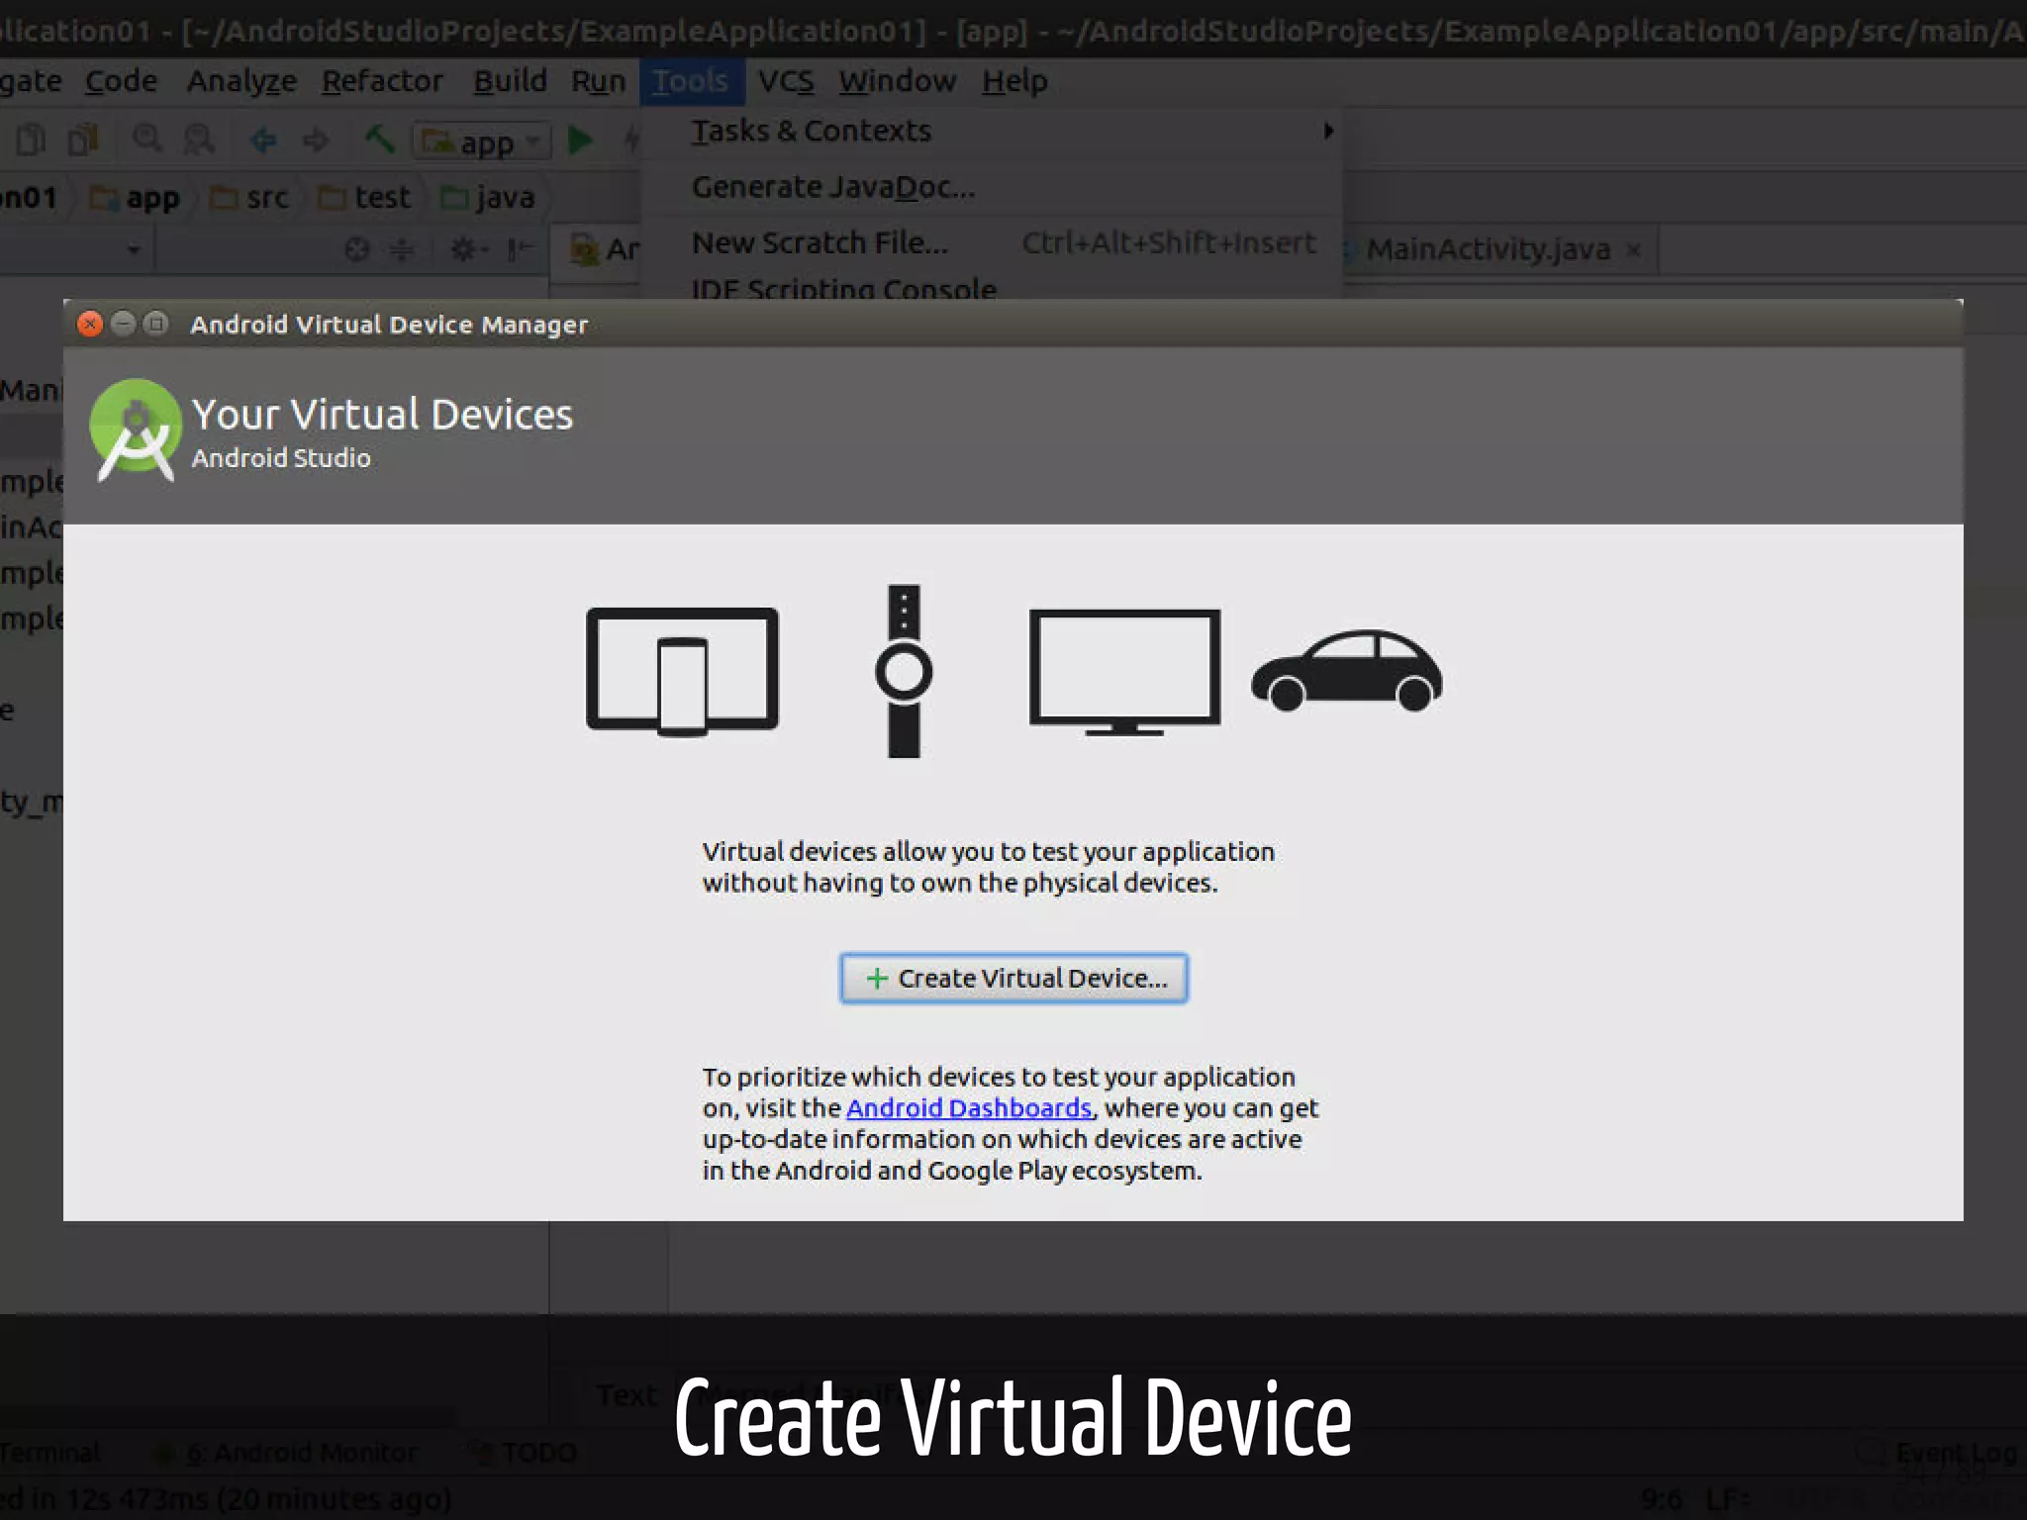
Task: Select java breadcrumb folder
Action: pos(487,198)
